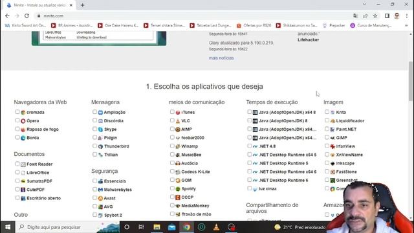Click the Krita icon
This screenshot has height=233, width=414.
click(332, 113)
